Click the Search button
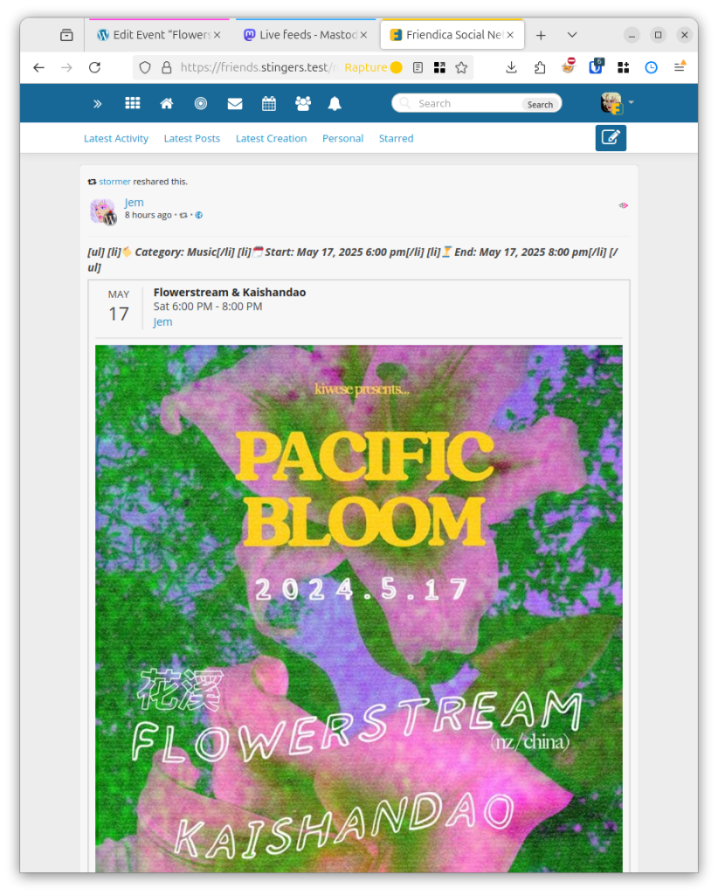The height and width of the screenshot is (895, 718). point(540,105)
